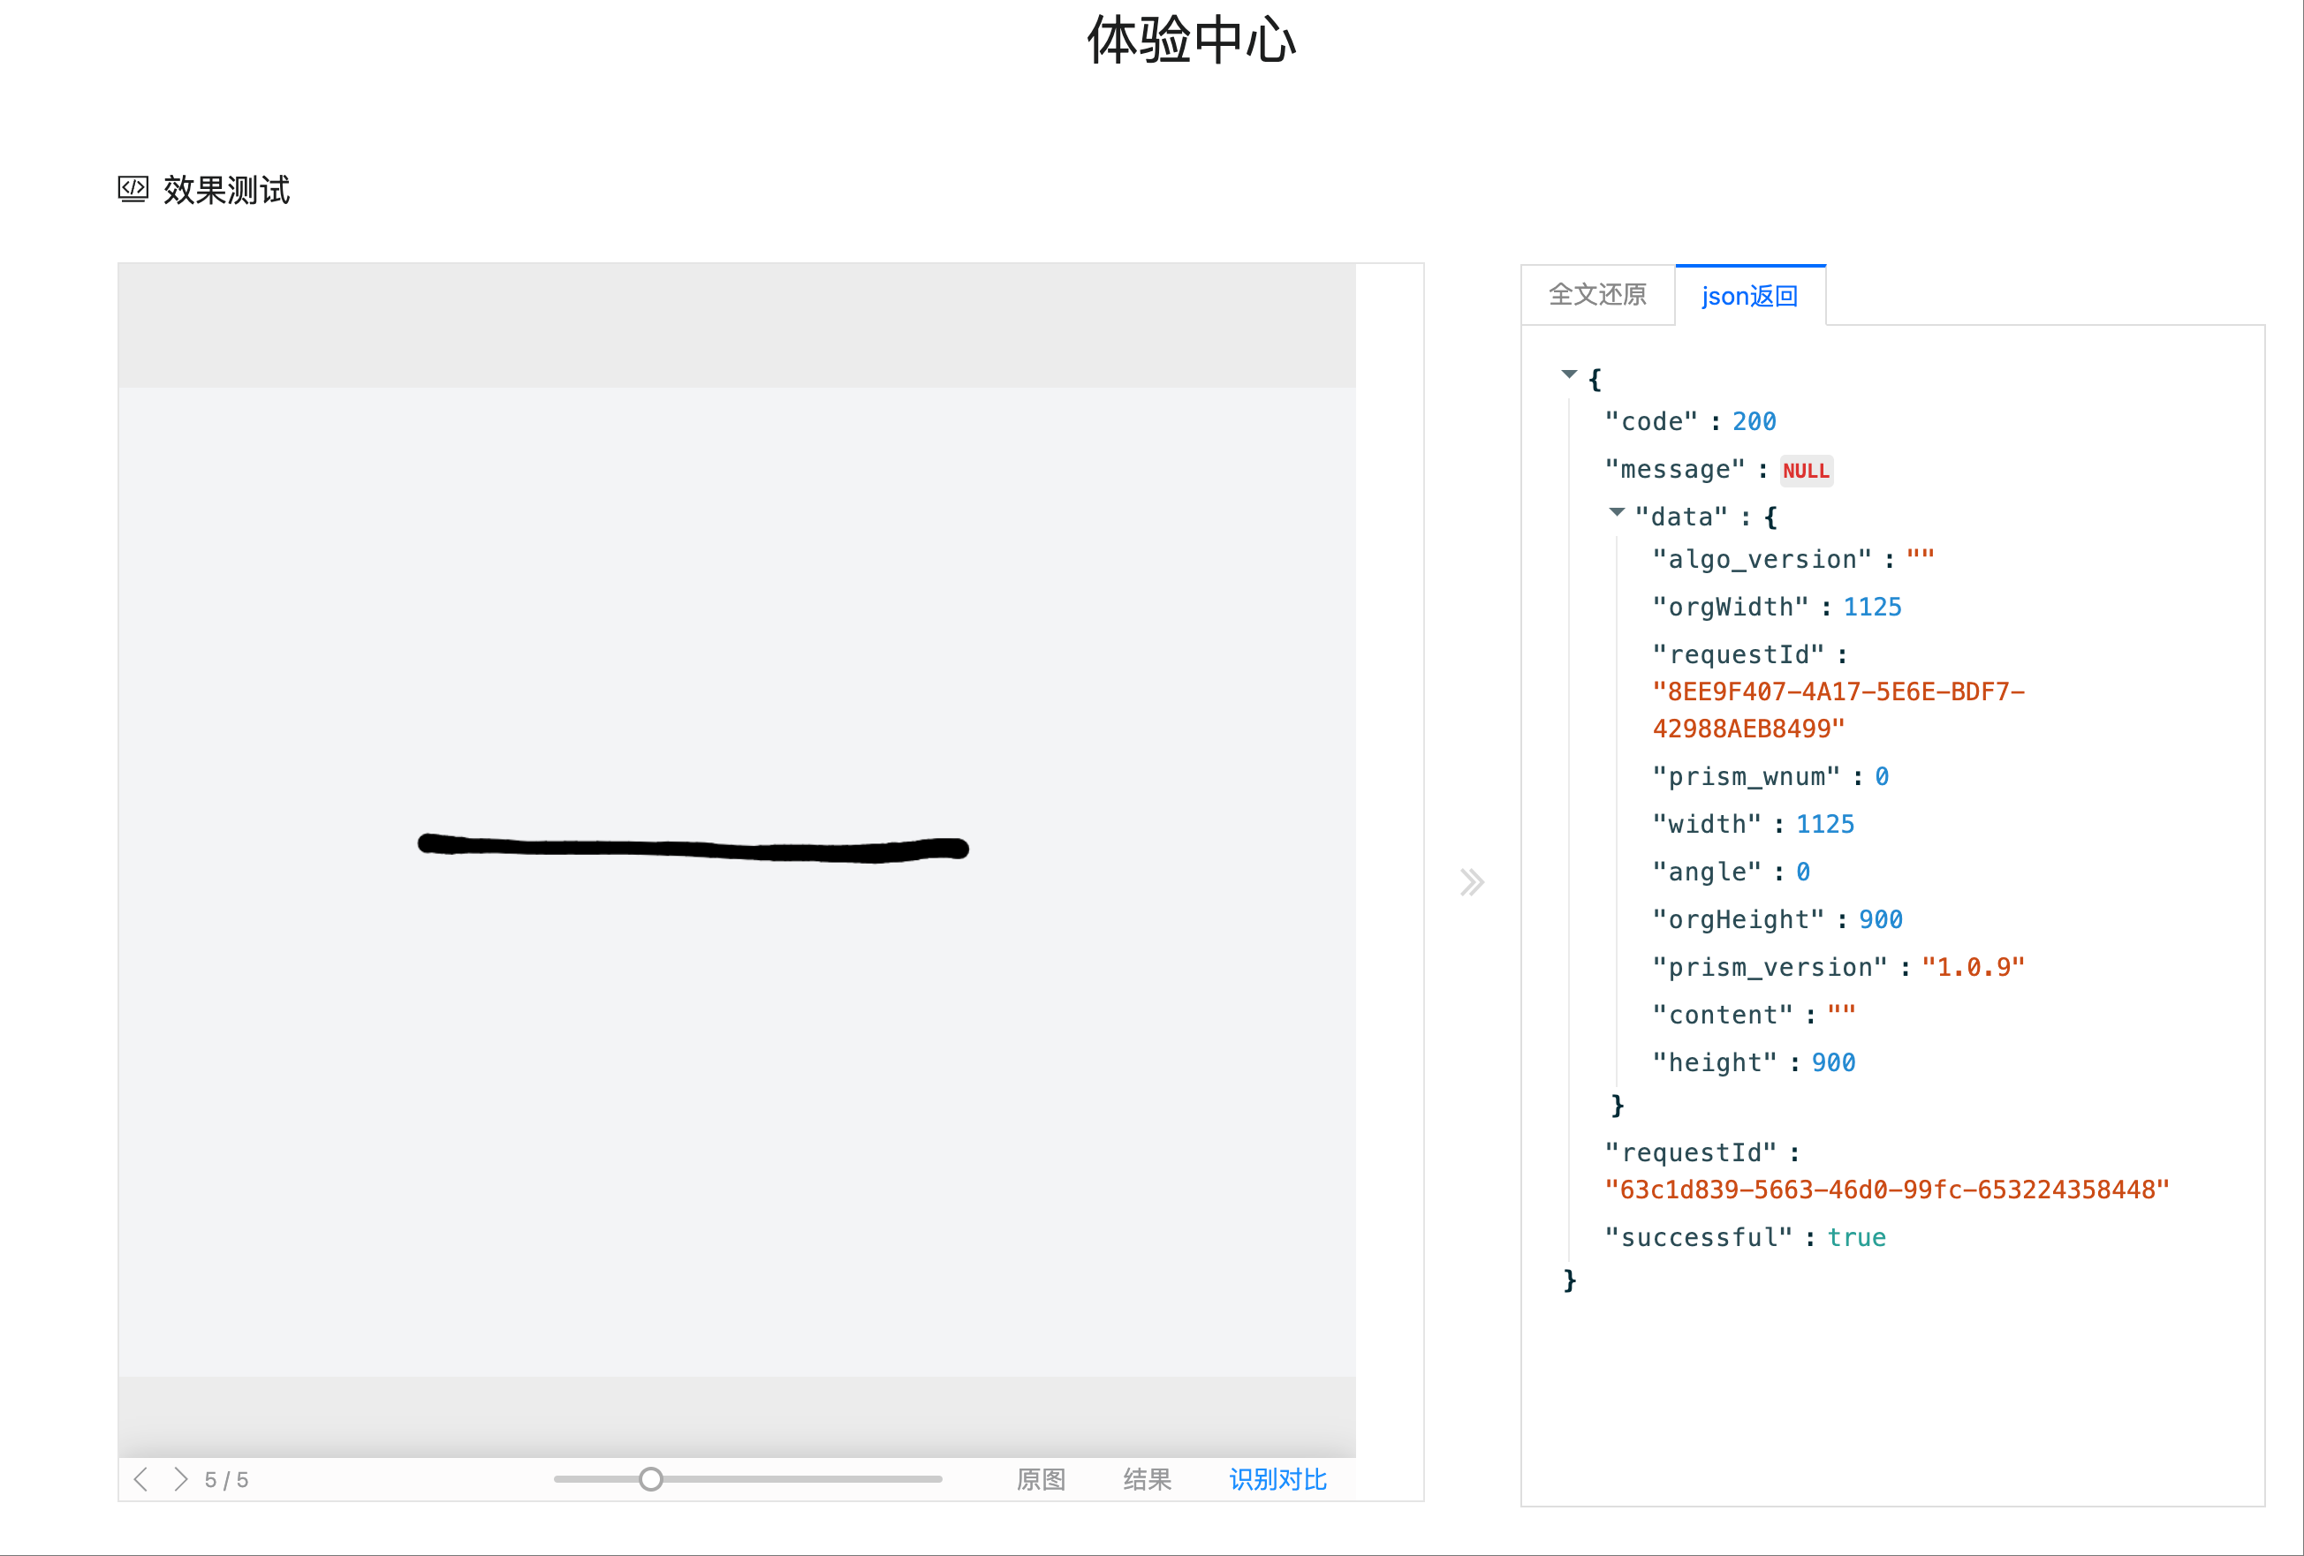This screenshot has width=2304, height=1556.
Task: Click the zoom slider handle
Action: [x=650, y=1480]
